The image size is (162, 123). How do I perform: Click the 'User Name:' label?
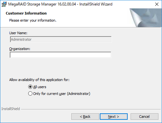tap(18, 33)
